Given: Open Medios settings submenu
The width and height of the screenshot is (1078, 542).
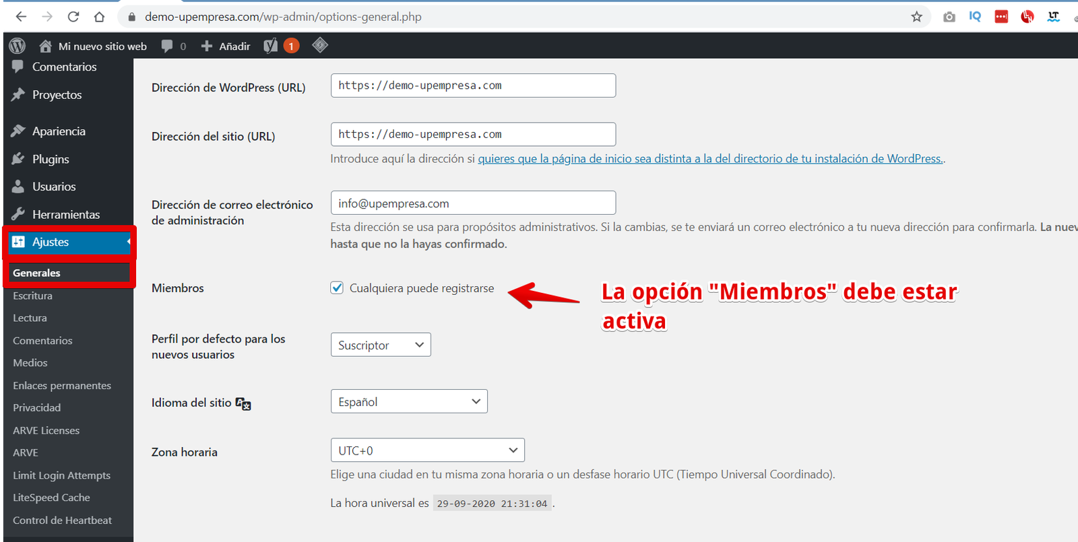Looking at the screenshot, I should [30, 363].
